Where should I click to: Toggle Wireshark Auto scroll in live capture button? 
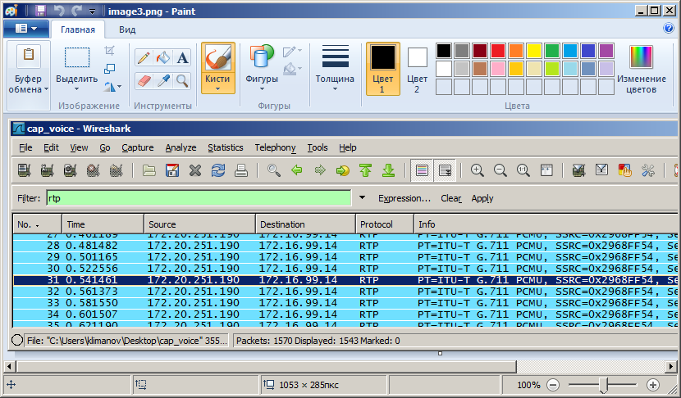pos(445,170)
